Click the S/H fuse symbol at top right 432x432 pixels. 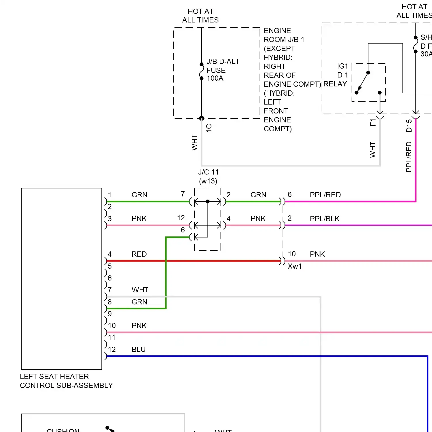[x=416, y=45]
